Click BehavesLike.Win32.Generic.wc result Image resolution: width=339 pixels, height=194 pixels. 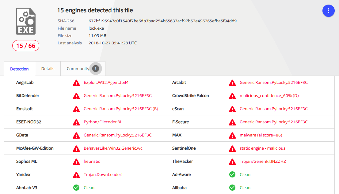pos(113,148)
